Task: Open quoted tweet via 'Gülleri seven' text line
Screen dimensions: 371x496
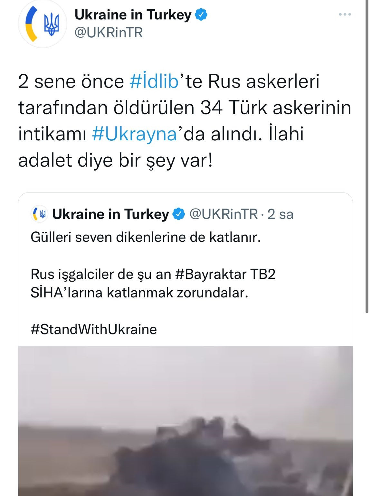Action: coord(146,238)
